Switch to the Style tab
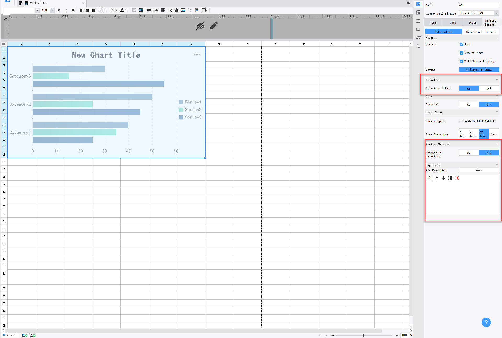The image size is (502, 338). tap(472, 23)
